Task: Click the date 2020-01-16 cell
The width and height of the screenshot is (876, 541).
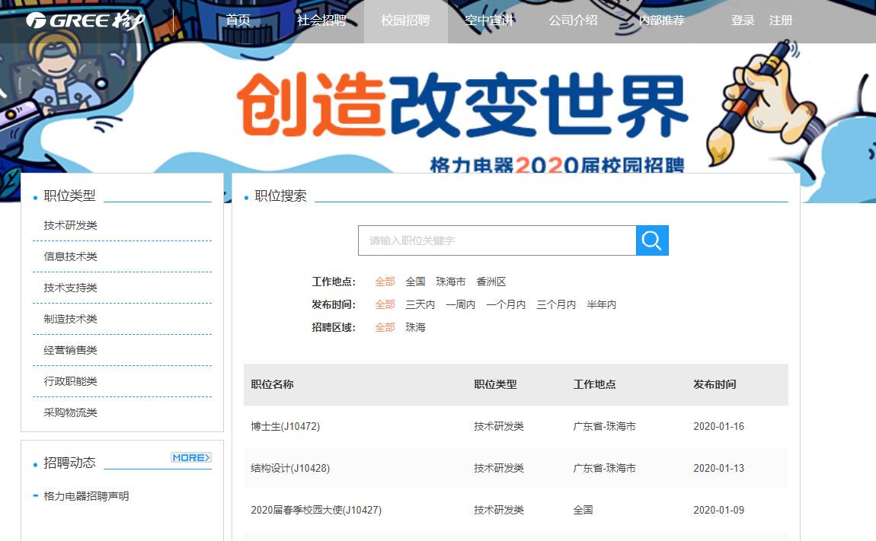Action: tap(719, 427)
